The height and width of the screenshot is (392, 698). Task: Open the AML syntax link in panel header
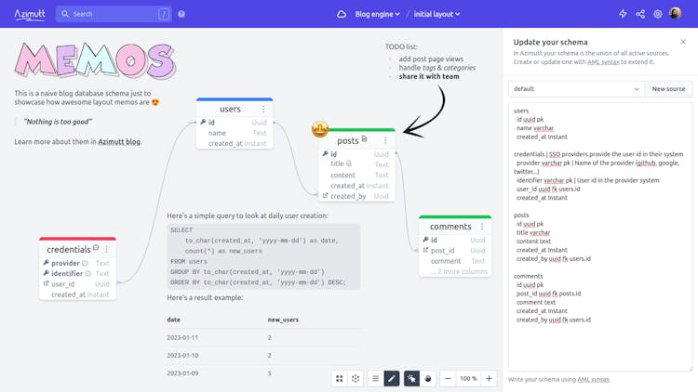[x=603, y=62]
